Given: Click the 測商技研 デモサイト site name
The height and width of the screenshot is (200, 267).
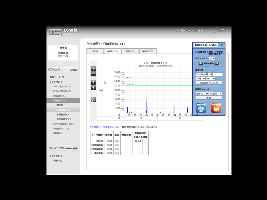Looking at the screenshot, I should click(x=63, y=54).
